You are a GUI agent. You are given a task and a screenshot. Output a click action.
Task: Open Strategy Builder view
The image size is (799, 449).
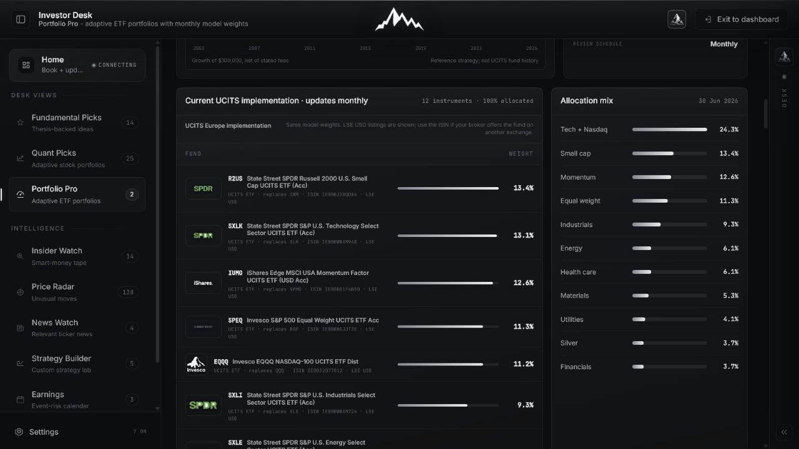point(77,364)
